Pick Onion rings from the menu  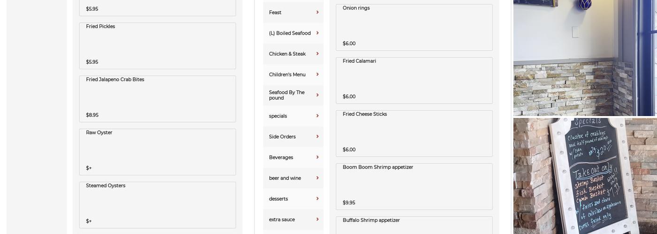point(414,27)
